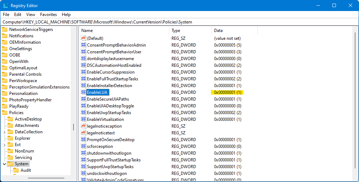Screen dimensions: 359x182
Task: Expand the DataCollection key
Action: (x=4, y=132)
